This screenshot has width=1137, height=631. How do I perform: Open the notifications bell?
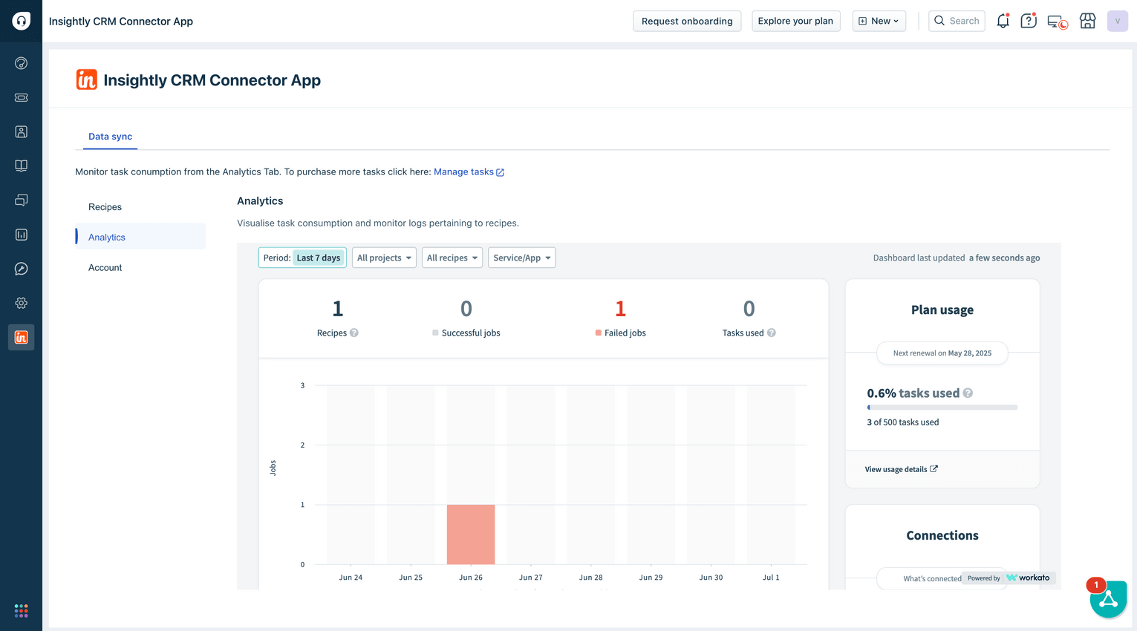1003,21
